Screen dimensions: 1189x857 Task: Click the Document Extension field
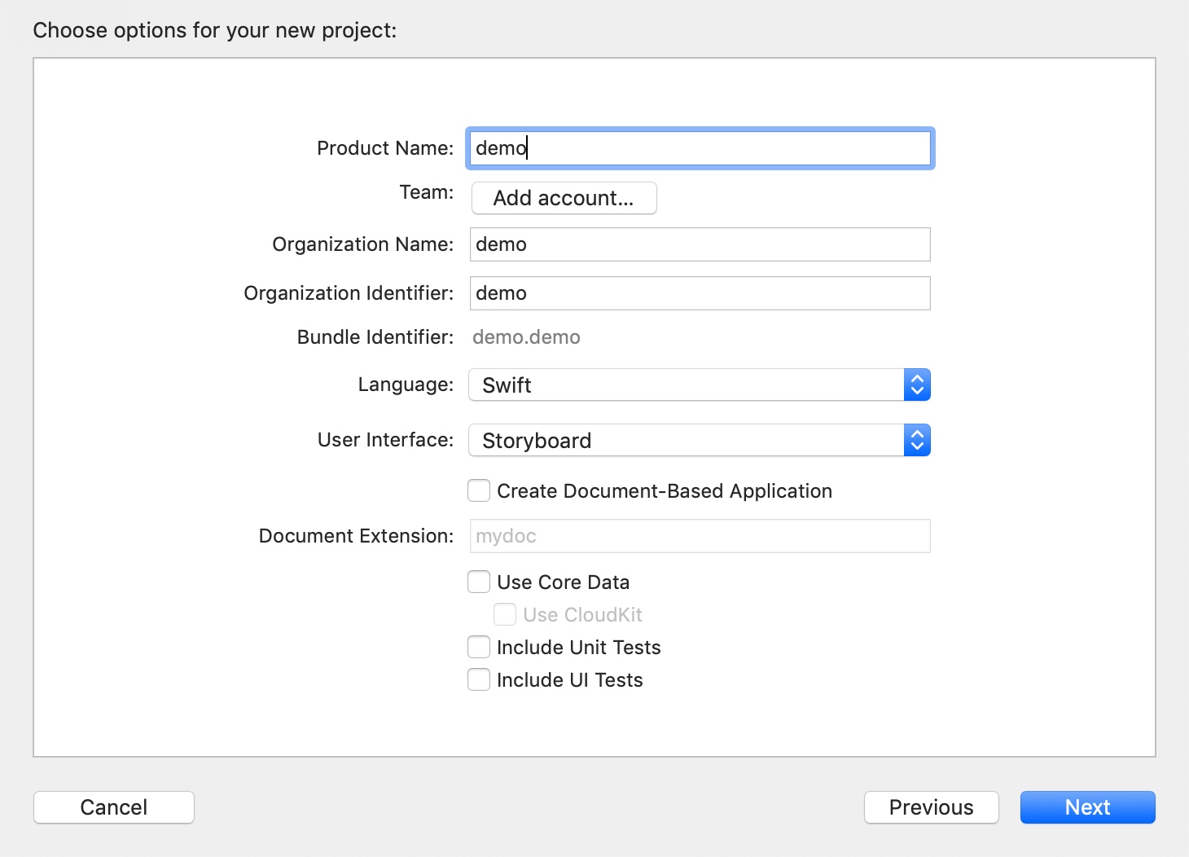pyautogui.click(x=700, y=536)
